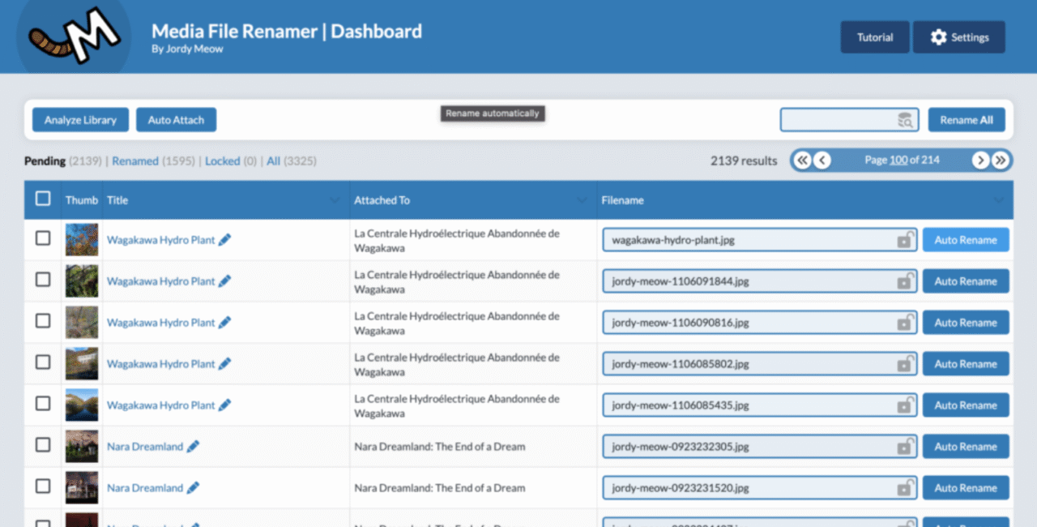Switch to the Renamed filter tab

(134, 161)
